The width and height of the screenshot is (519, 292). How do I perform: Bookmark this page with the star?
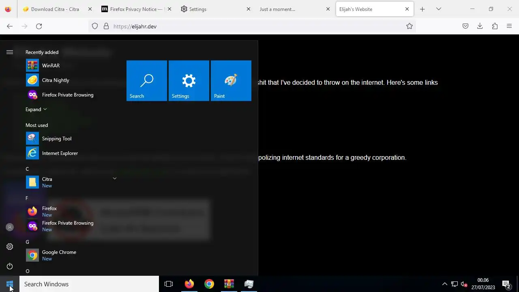tap(410, 26)
